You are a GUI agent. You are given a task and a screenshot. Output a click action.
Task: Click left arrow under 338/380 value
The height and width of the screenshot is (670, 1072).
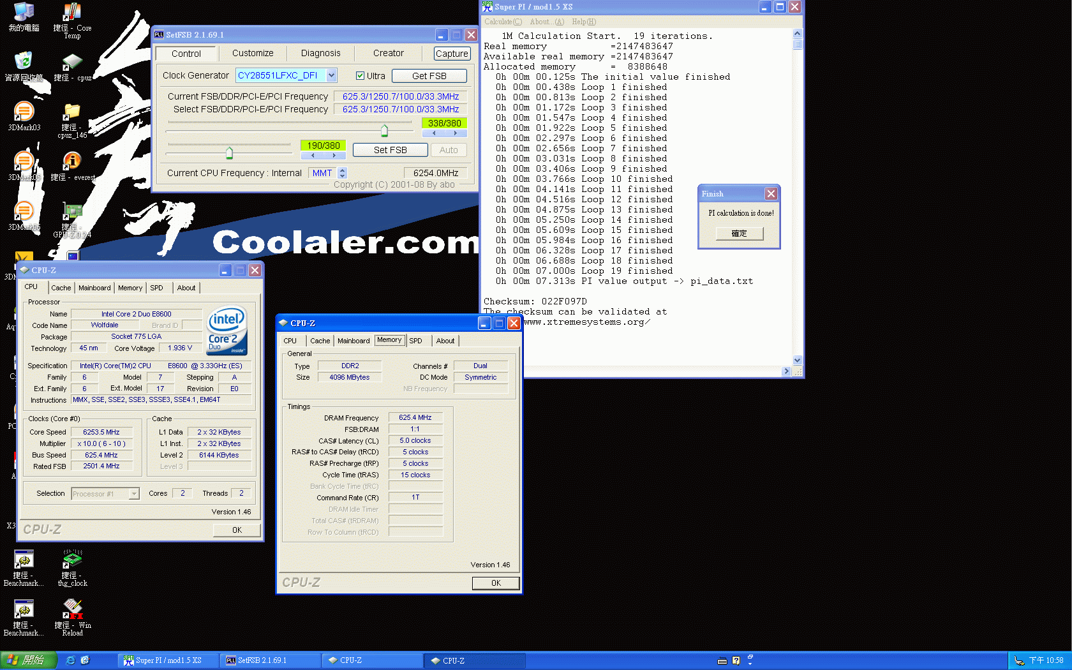point(434,133)
